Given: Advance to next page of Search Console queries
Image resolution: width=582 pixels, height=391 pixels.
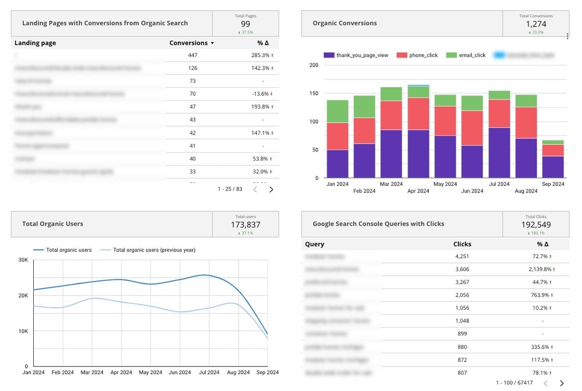Looking at the screenshot, I should [x=562, y=383].
